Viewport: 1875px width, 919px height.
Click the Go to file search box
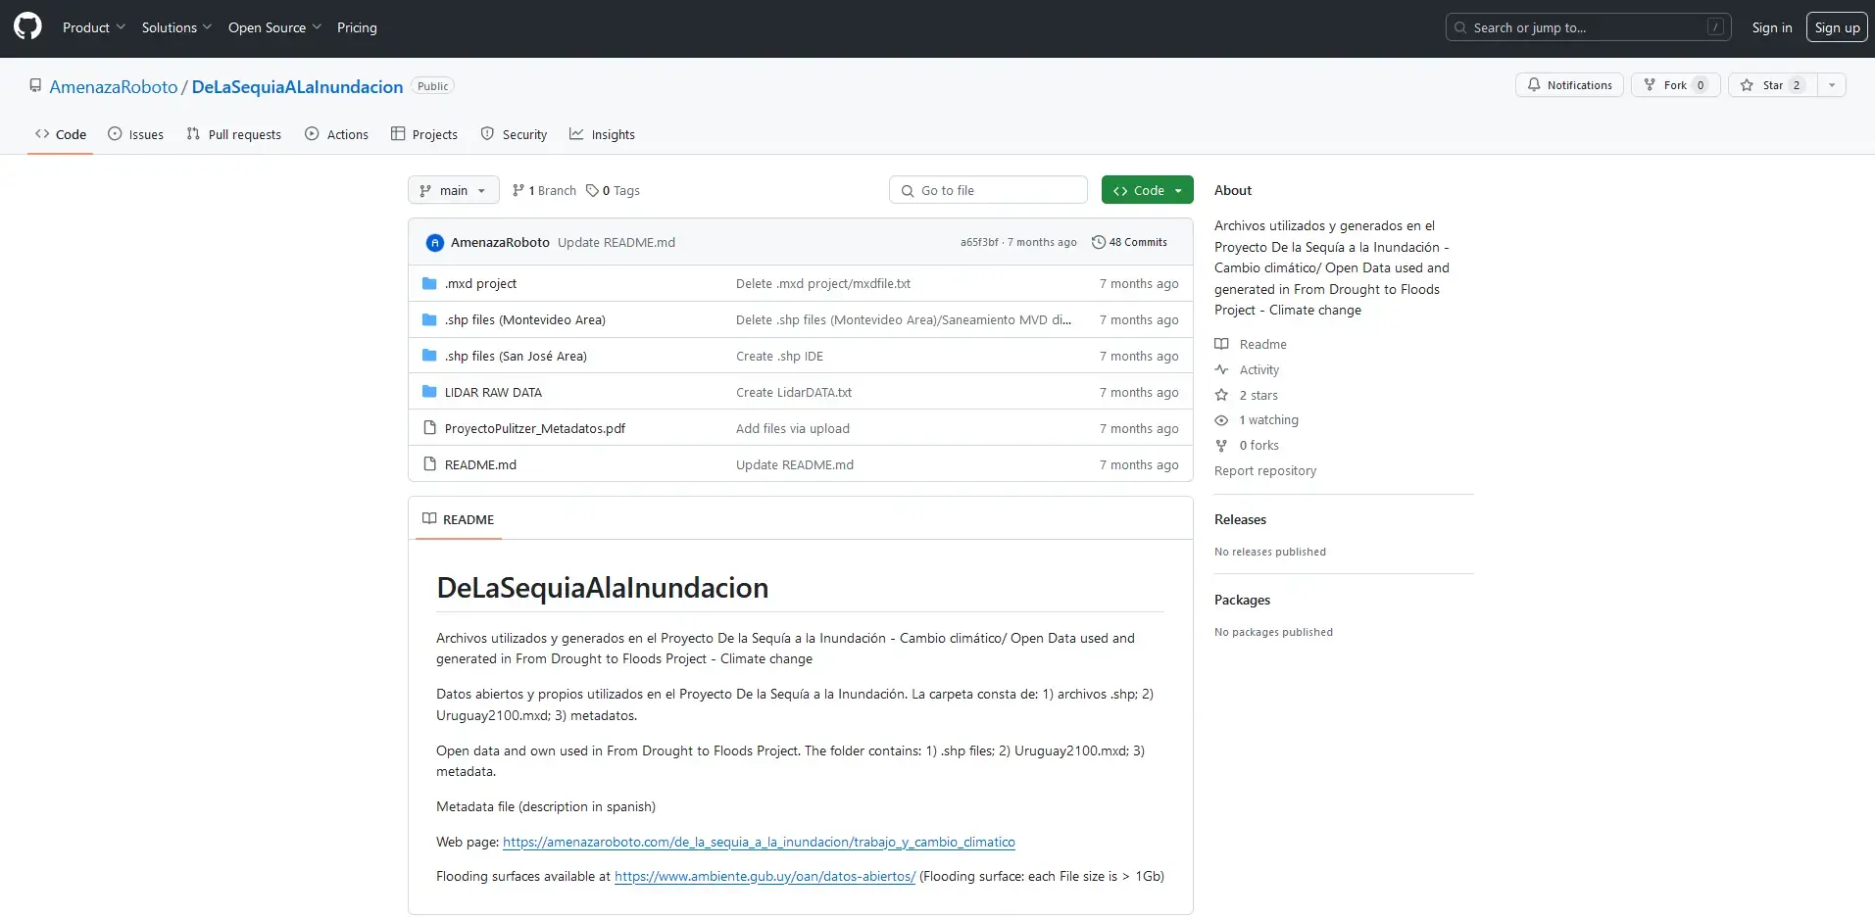988,190
